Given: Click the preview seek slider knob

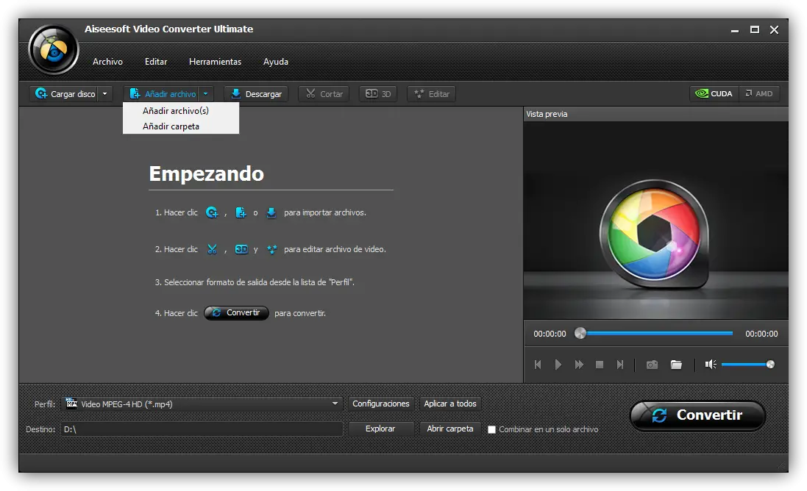Looking at the screenshot, I should tap(580, 333).
